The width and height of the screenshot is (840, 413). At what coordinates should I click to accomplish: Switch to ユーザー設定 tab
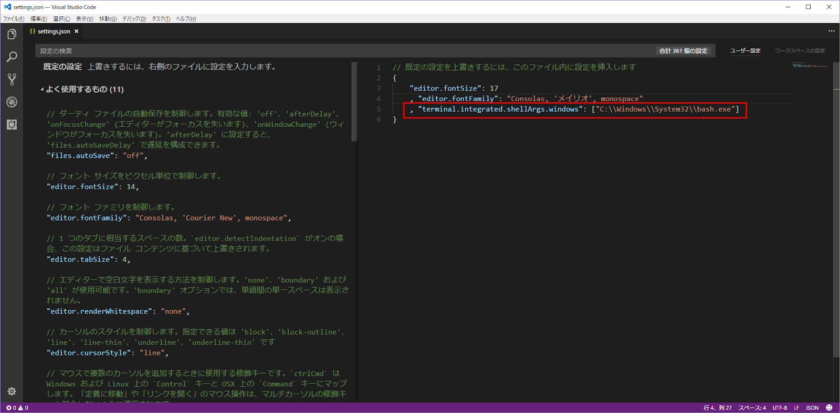pos(745,51)
